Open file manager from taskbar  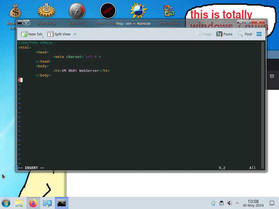pyautogui.click(x=19, y=203)
